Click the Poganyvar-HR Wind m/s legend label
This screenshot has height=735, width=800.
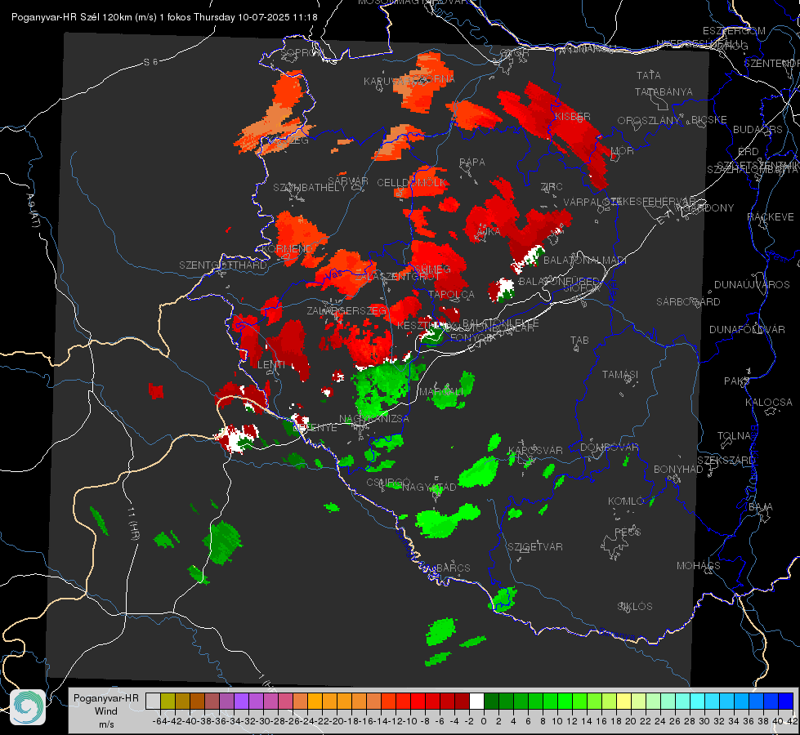pyautogui.click(x=106, y=711)
